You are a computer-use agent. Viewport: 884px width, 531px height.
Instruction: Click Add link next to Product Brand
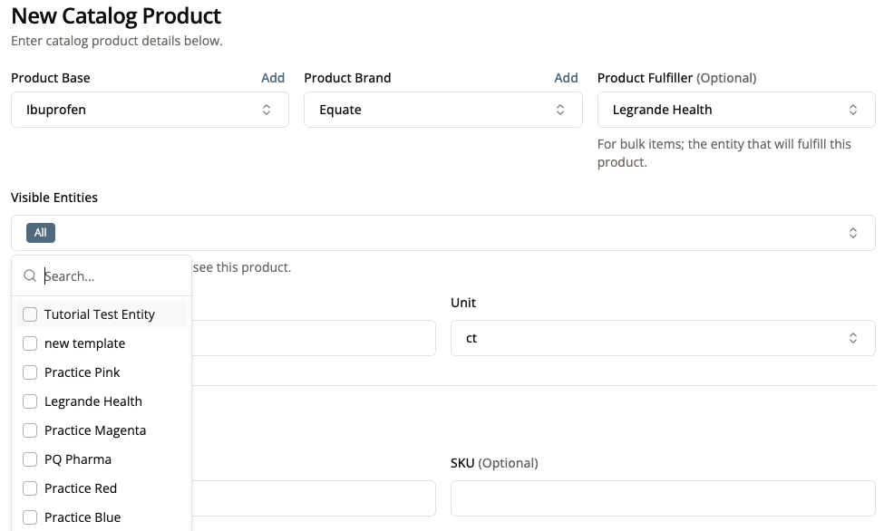point(566,78)
